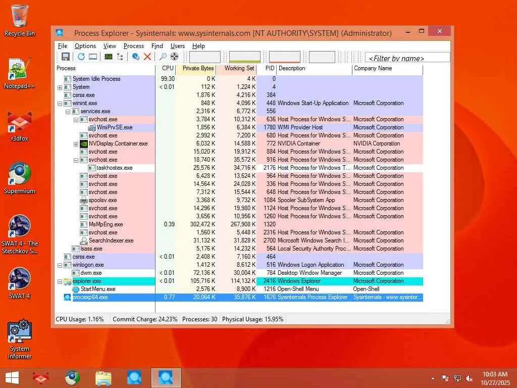
Task: Click the Refresh Now toolbar icon
Action: [81, 57]
